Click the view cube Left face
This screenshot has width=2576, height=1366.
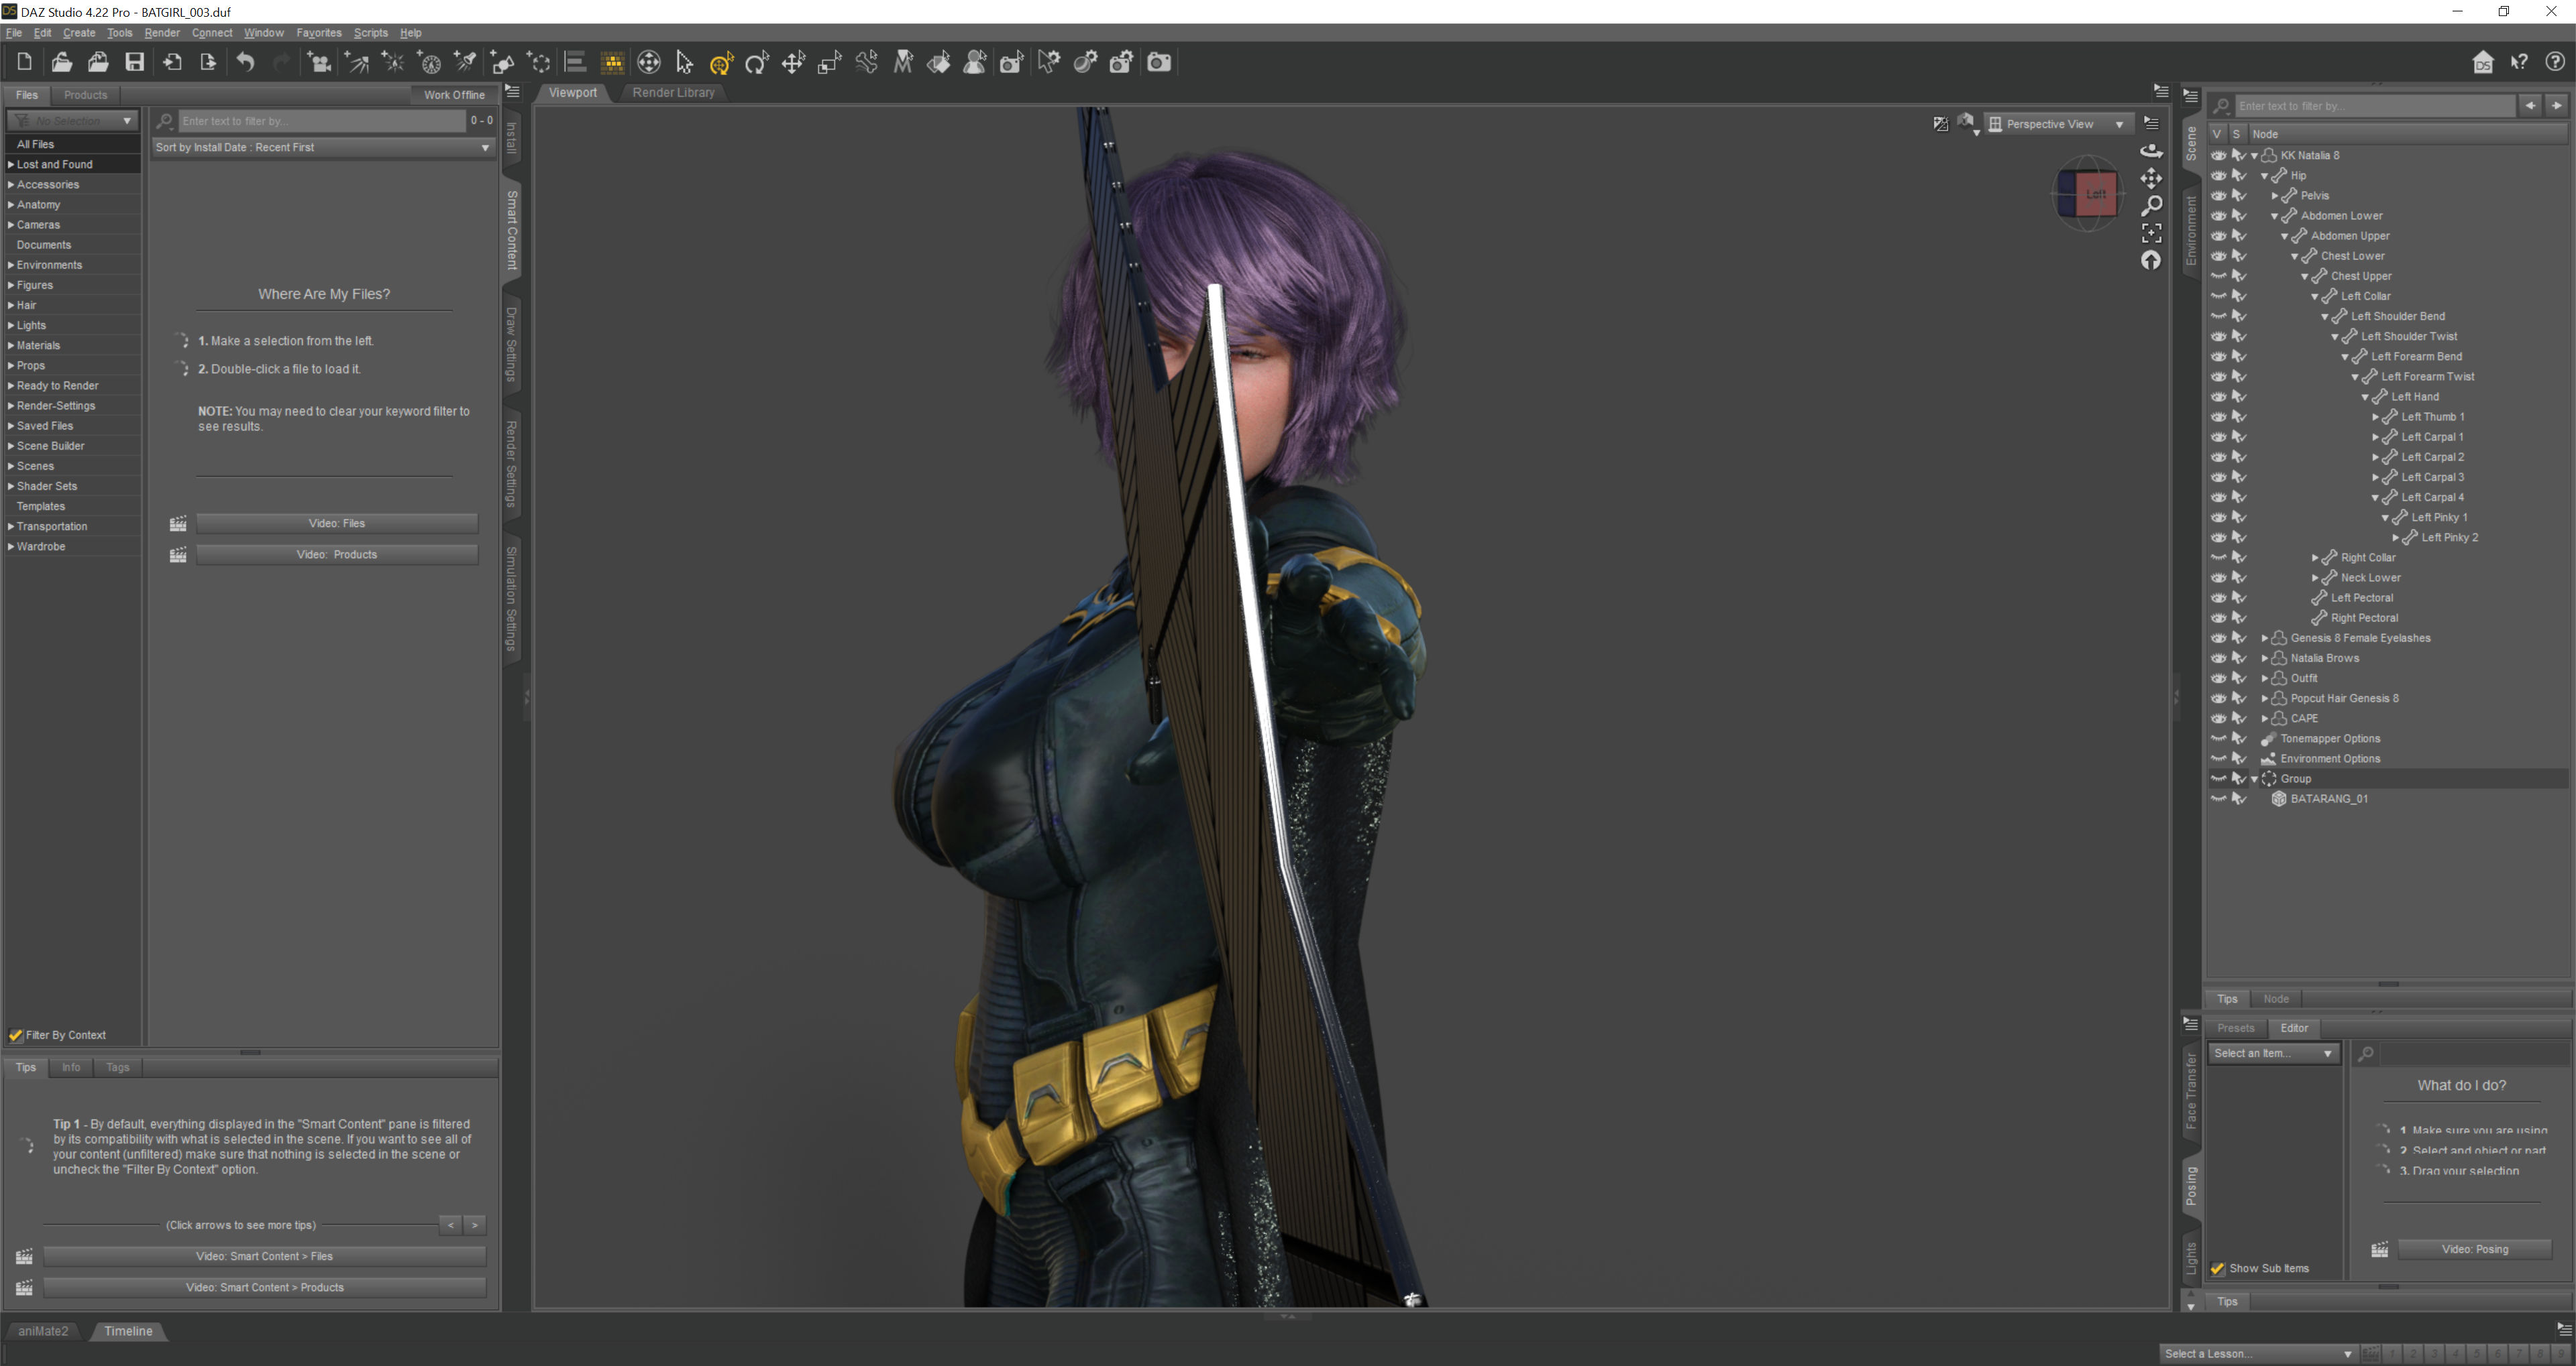click(2096, 194)
